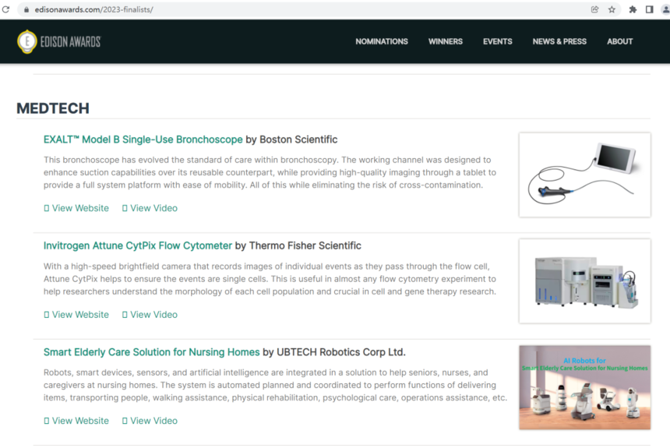Open Invitrogen Attune CytPix Flow Cytometer link
This screenshot has height=448, width=670.
(x=138, y=245)
